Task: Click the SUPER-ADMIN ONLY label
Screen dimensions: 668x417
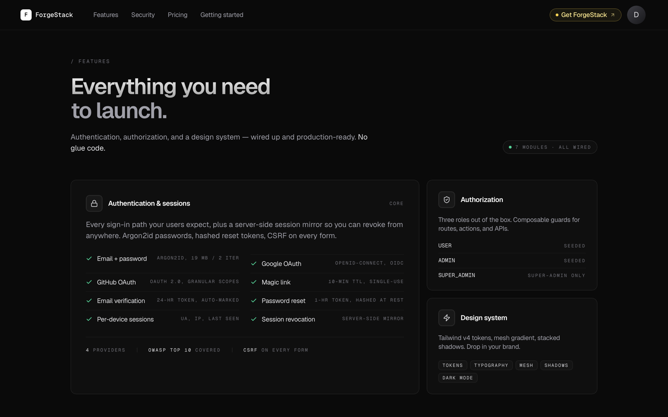Action: point(556,276)
